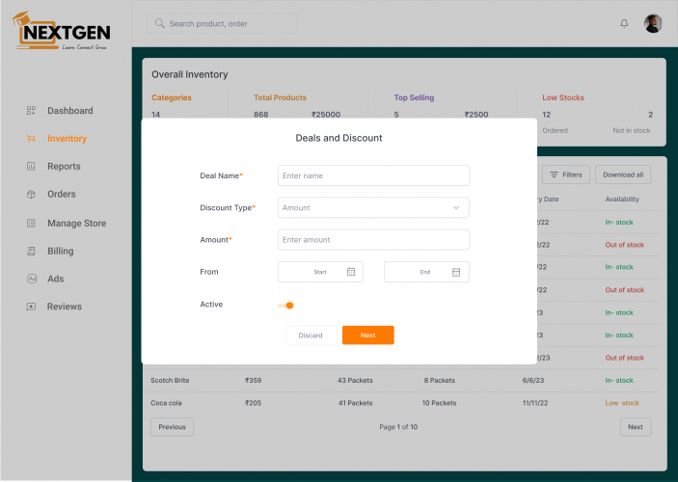Click the Categories stat label

(x=172, y=97)
